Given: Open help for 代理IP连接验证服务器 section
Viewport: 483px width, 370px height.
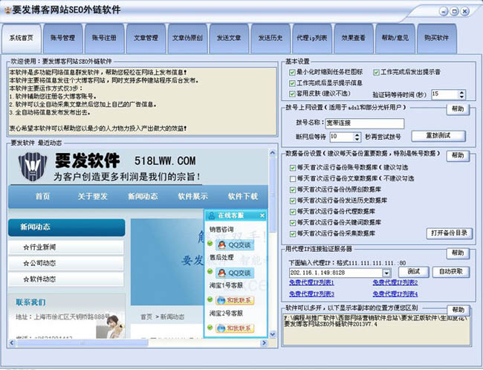Looking at the screenshot, I should coord(458,253).
